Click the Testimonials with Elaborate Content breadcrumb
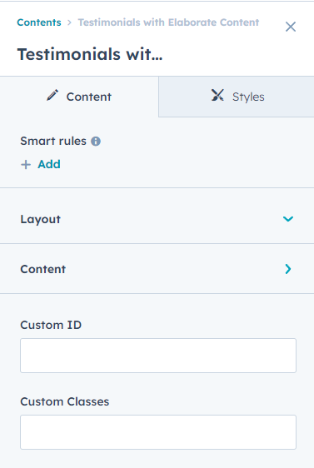Viewport: 314px width, 468px height. pos(168,22)
